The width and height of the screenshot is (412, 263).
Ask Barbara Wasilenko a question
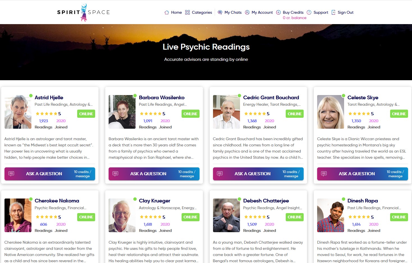point(154,174)
